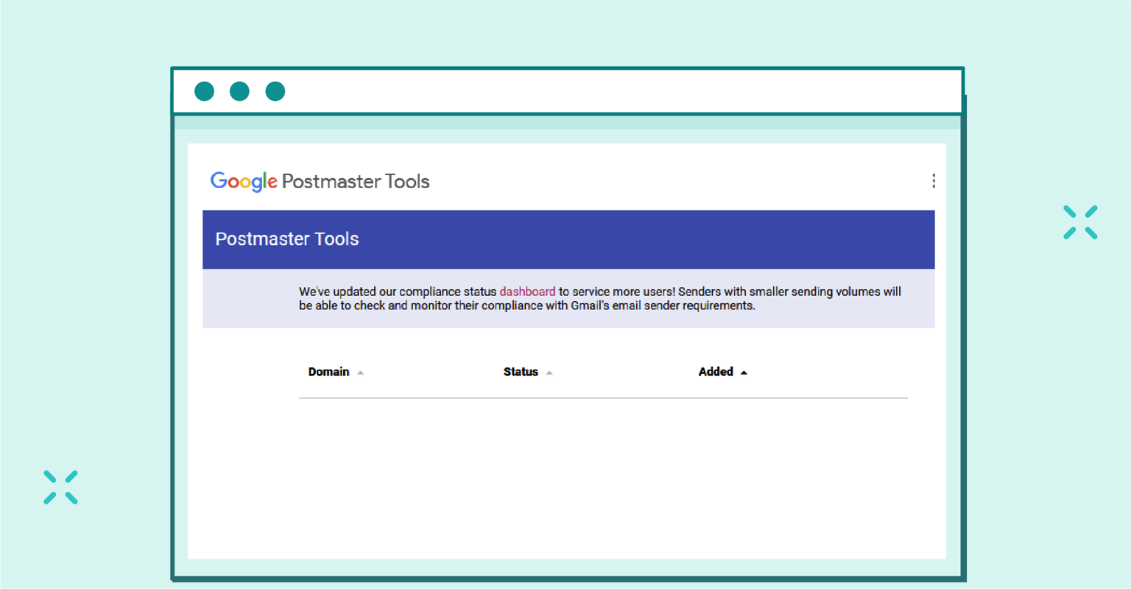
Task: Click the Added column header
Action: (715, 372)
